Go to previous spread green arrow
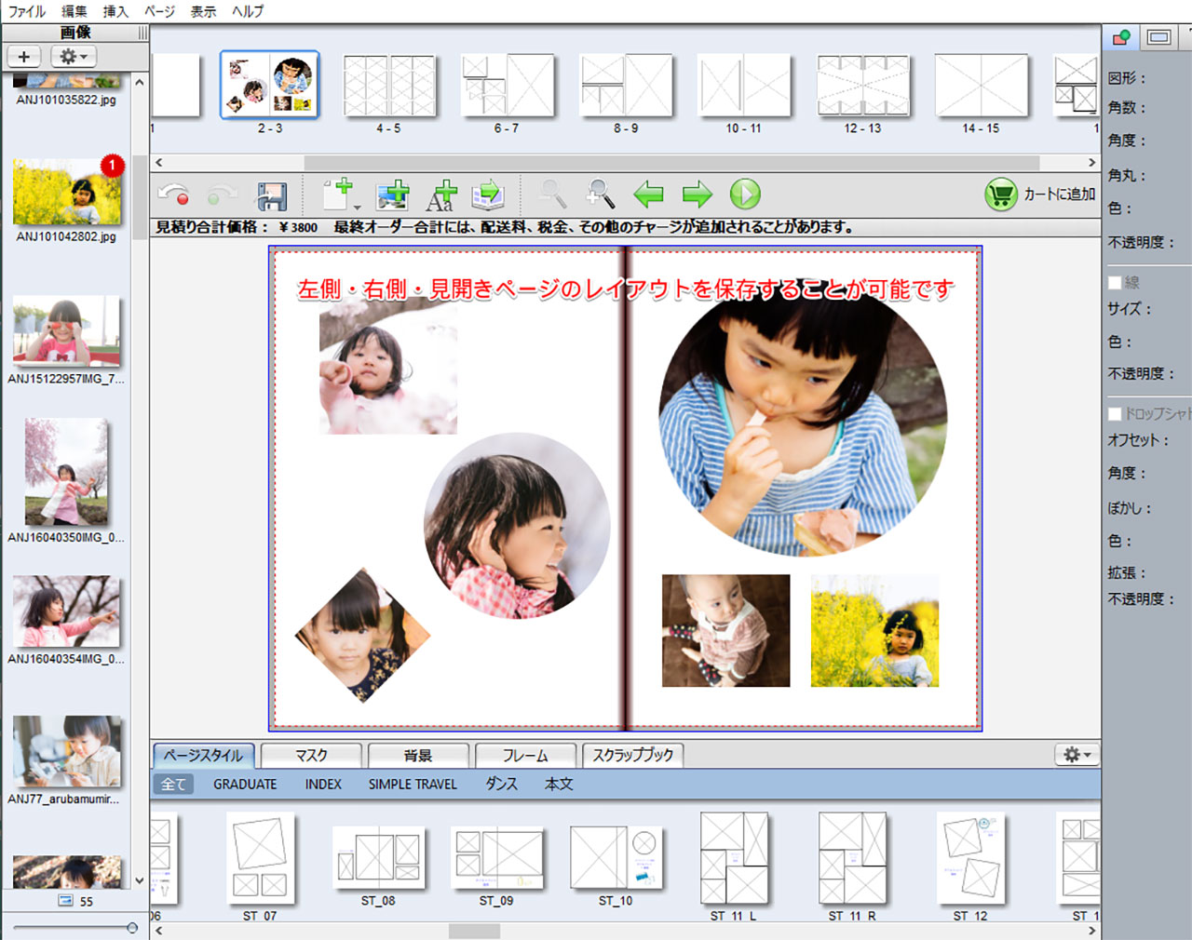1192x940 pixels. (x=648, y=195)
